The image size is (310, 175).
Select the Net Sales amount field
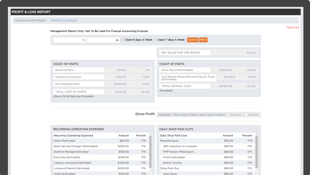coord(234,53)
